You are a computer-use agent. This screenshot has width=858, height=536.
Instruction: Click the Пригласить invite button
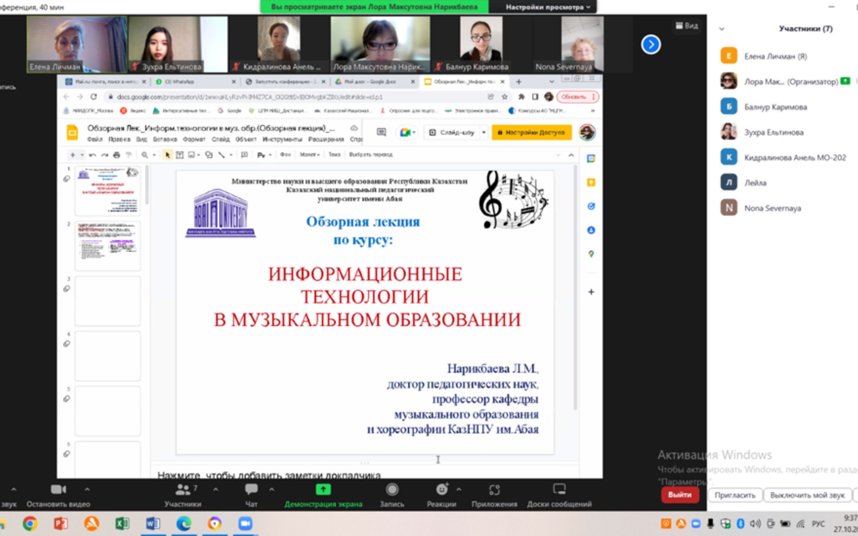click(x=735, y=495)
